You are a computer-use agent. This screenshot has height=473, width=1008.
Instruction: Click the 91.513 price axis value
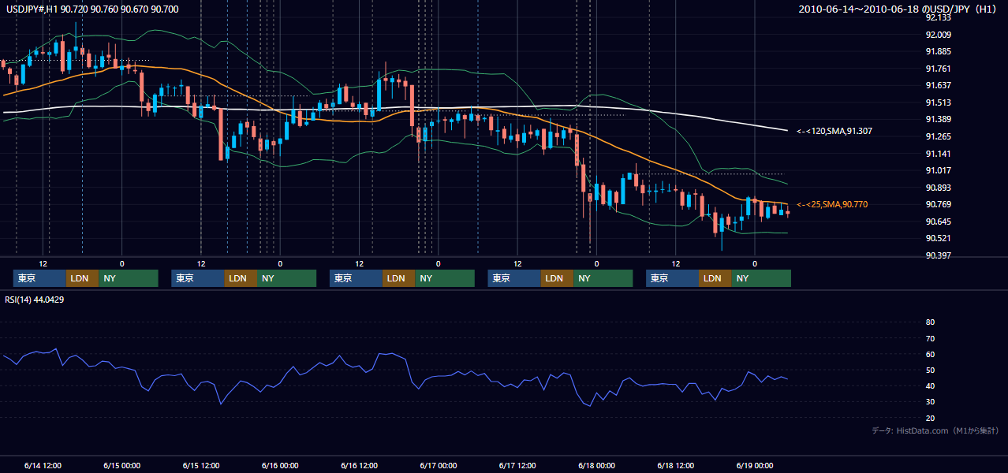point(938,102)
